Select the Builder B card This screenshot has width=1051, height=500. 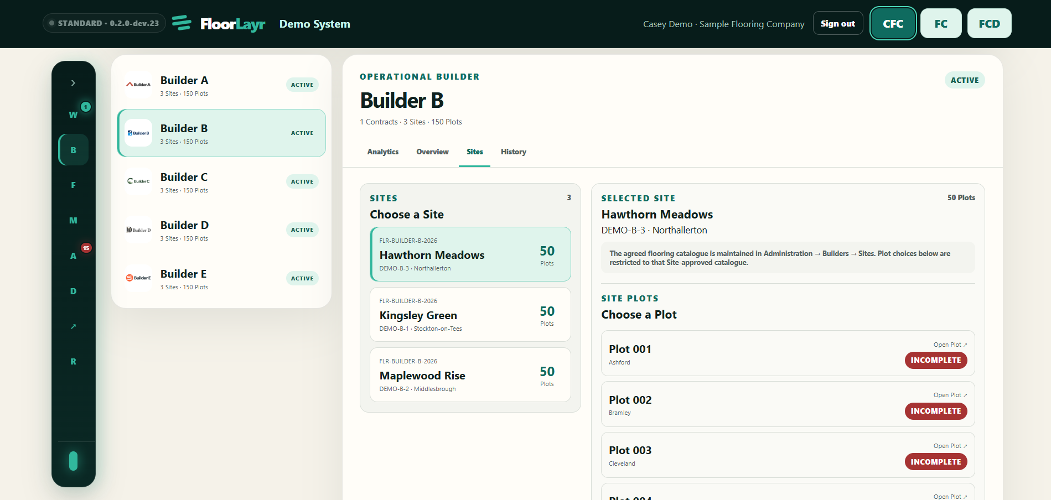(x=221, y=133)
